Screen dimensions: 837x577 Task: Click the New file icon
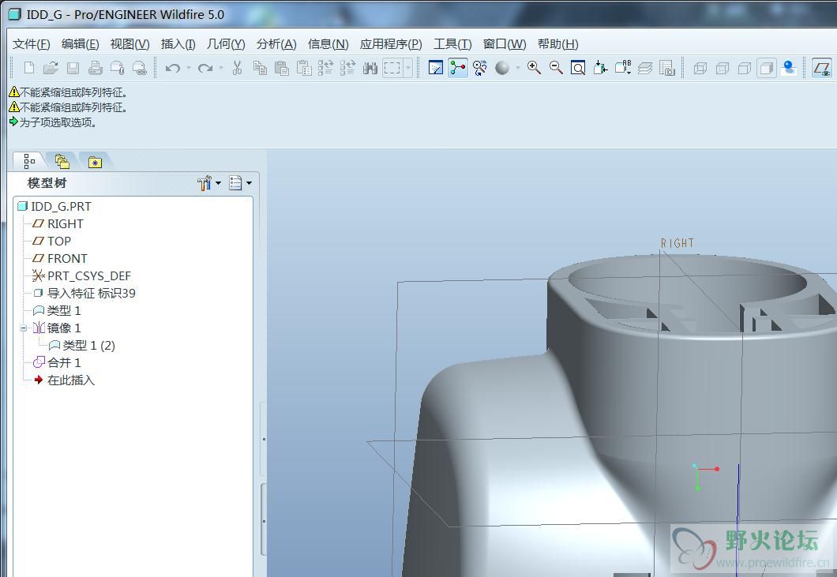(29, 68)
